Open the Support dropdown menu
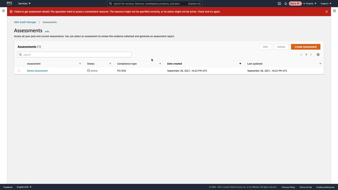Screen dimensions: 338x190 (x=326, y=3)
